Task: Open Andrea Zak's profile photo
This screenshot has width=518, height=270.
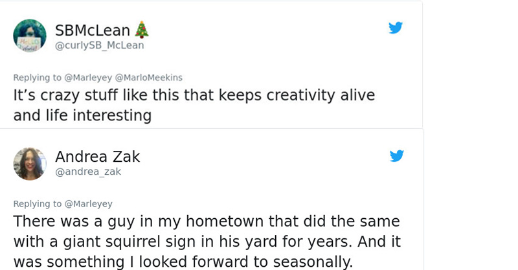Action: (x=30, y=163)
